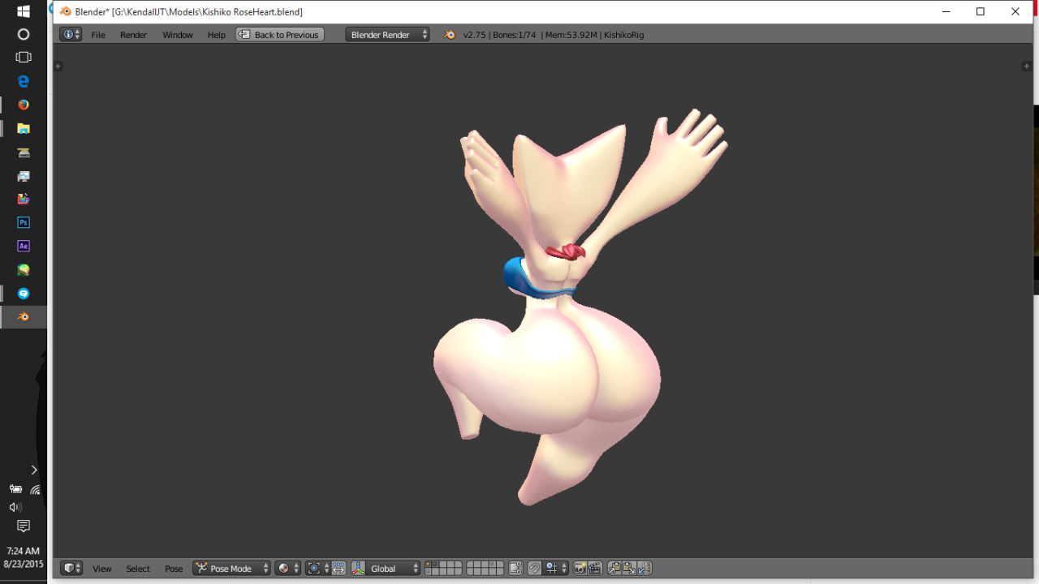Click the Blender icon on the taskbar

[24, 316]
